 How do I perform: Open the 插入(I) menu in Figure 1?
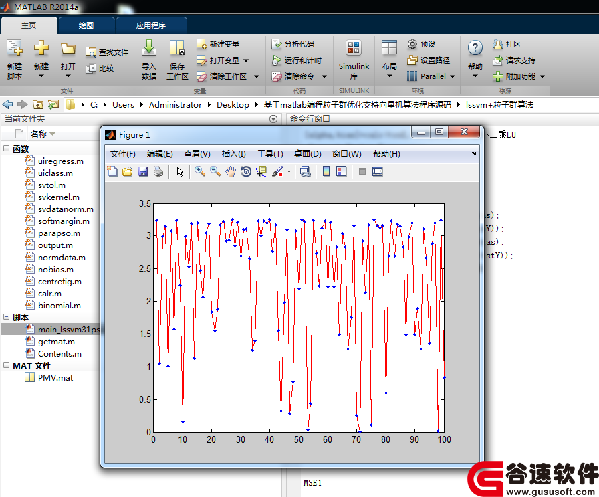[233, 154]
